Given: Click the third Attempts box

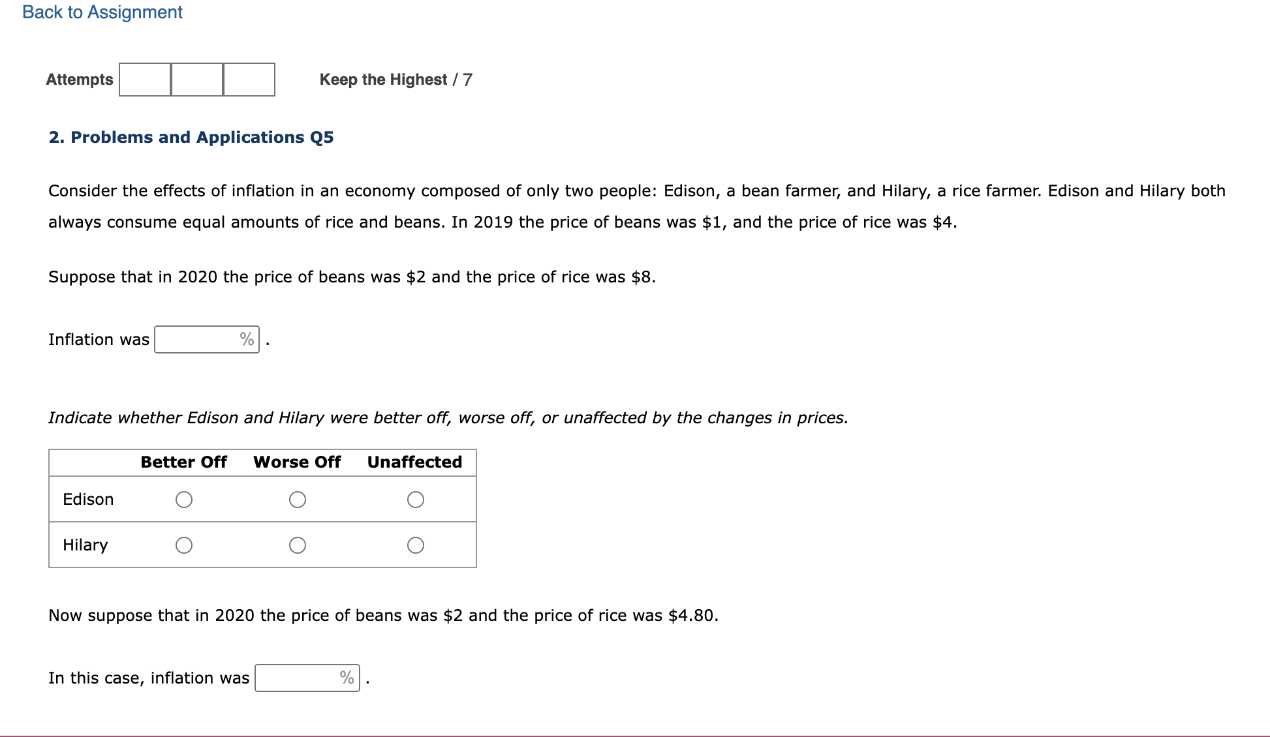Looking at the screenshot, I should pyautogui.click(x=249, y=80).
